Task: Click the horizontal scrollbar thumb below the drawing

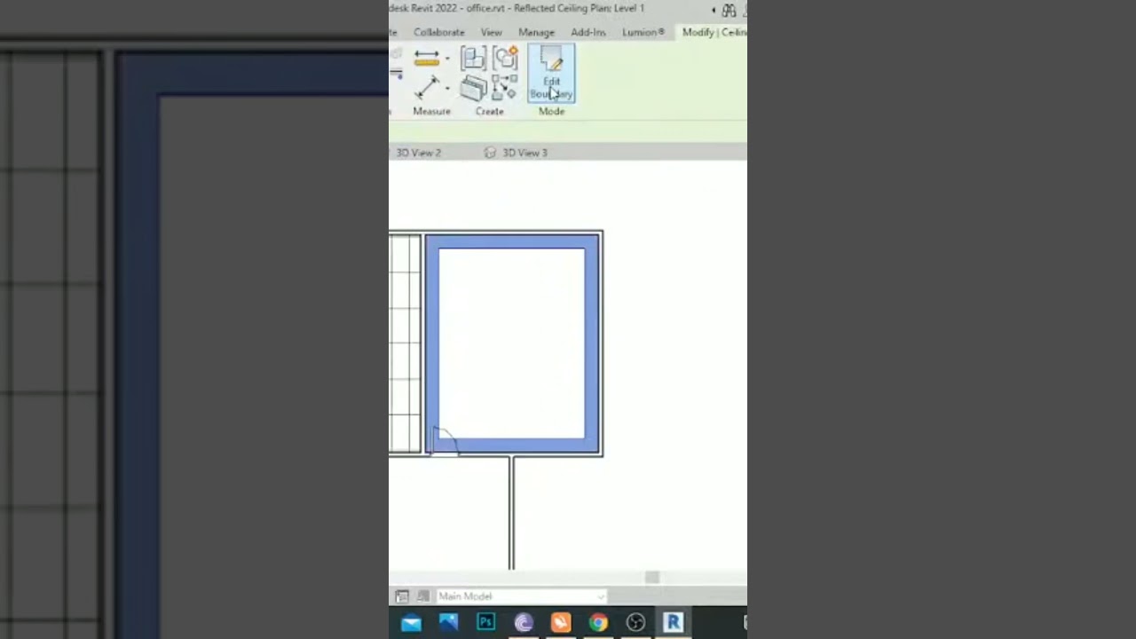Action: coord(651,577)
